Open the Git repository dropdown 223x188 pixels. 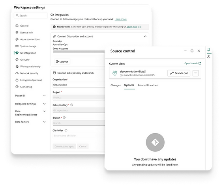pyautogui.click(x=79, y=110)
